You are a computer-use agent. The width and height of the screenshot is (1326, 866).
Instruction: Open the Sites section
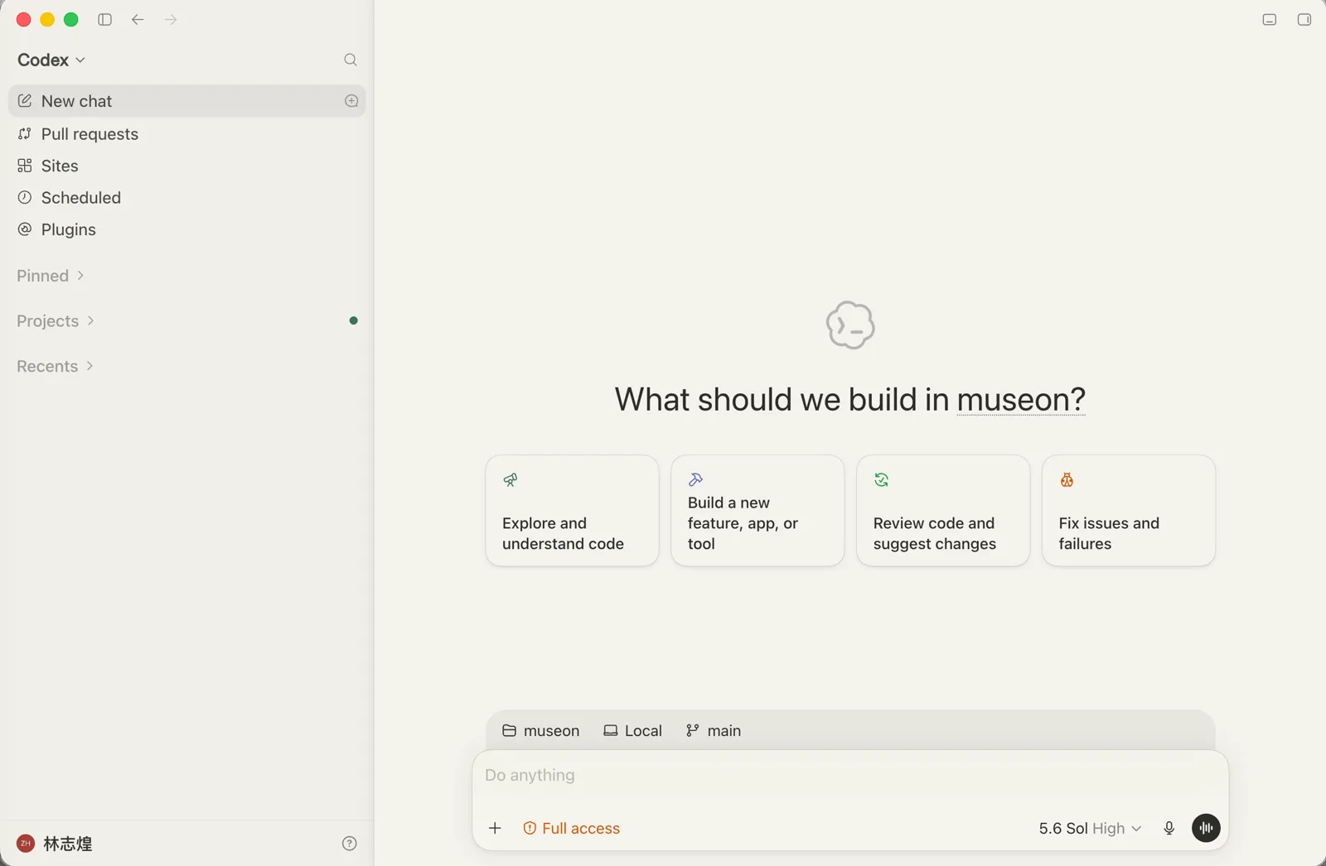(186, 166)
